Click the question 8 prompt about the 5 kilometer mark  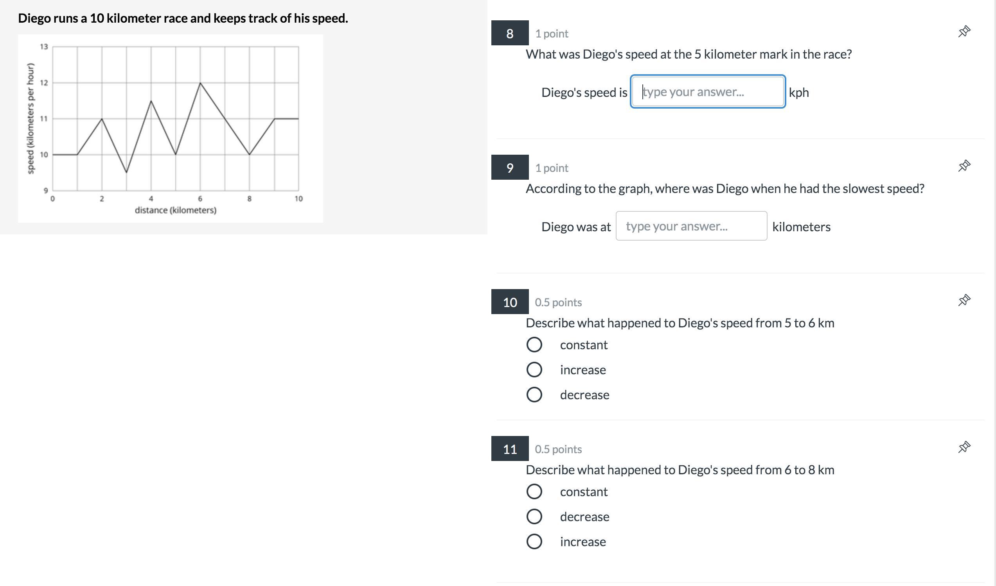click(689, 54)
